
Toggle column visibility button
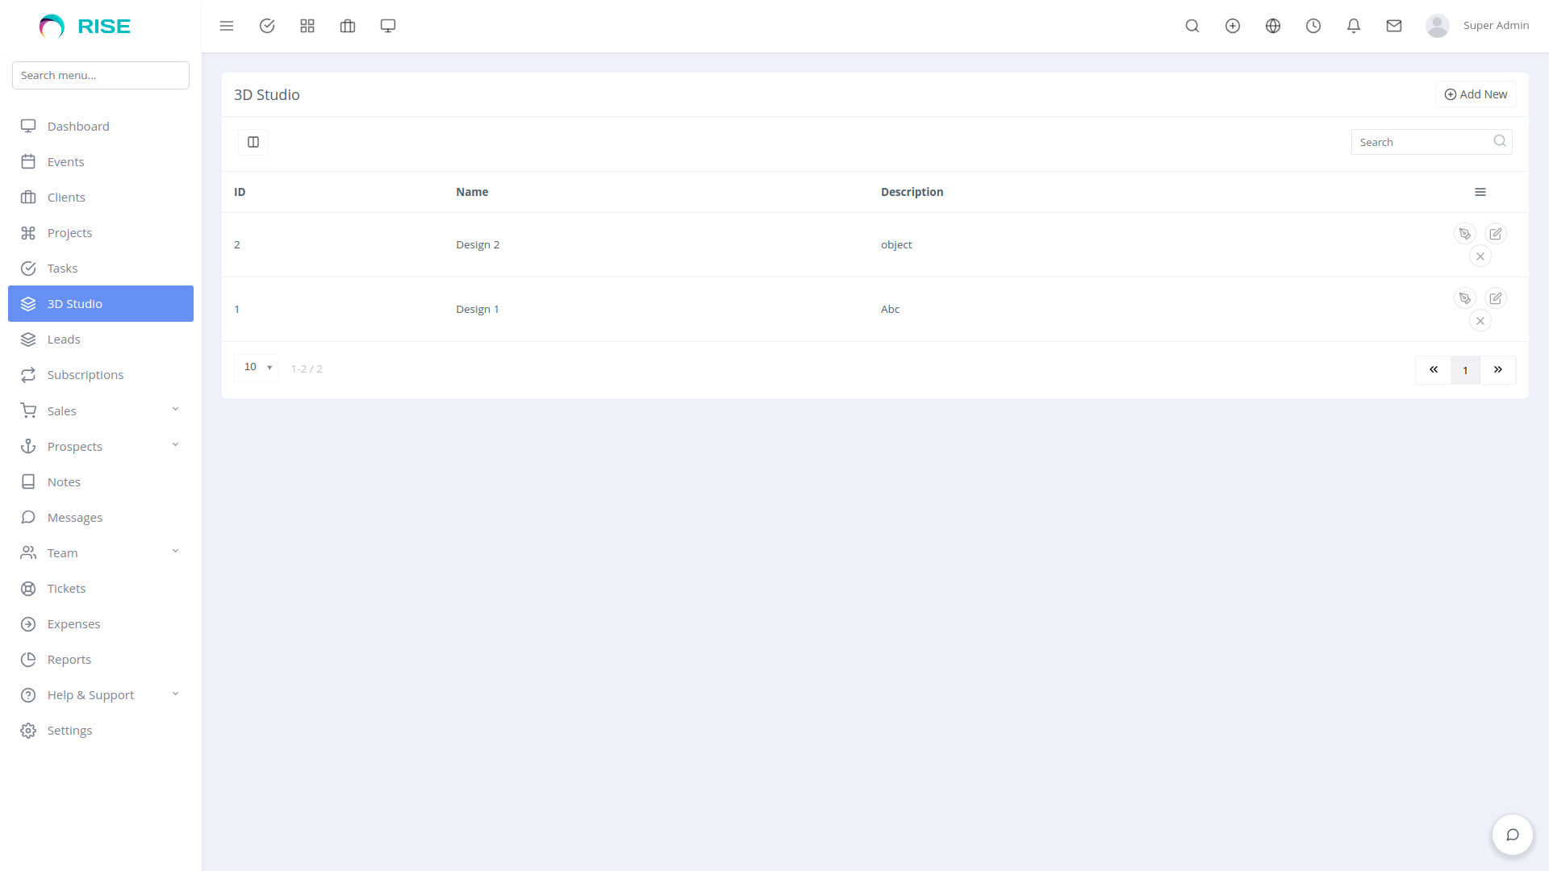point(253,142)
